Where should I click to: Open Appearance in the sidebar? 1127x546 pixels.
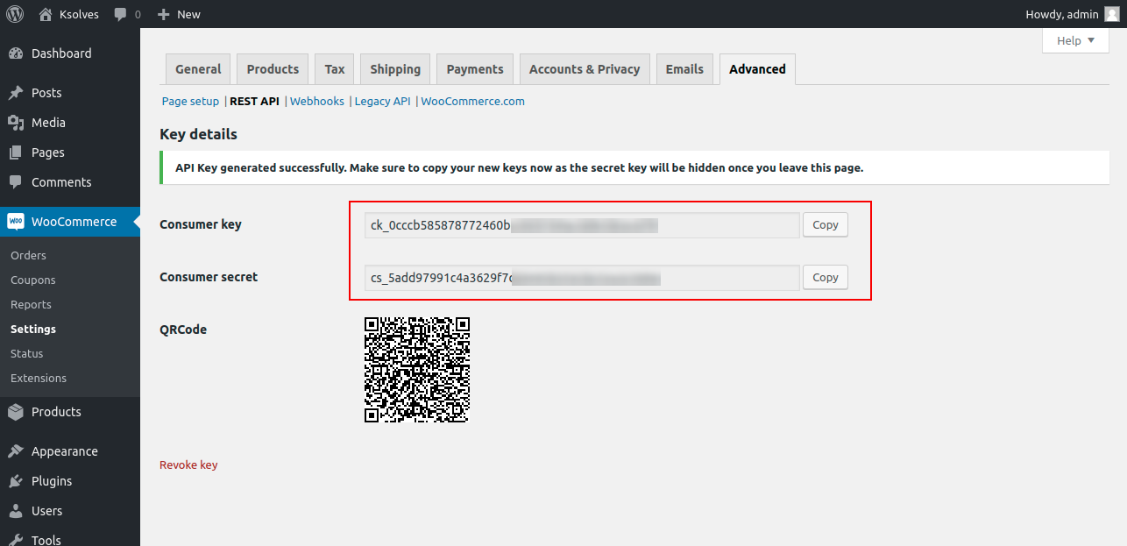tap(64, 451)
